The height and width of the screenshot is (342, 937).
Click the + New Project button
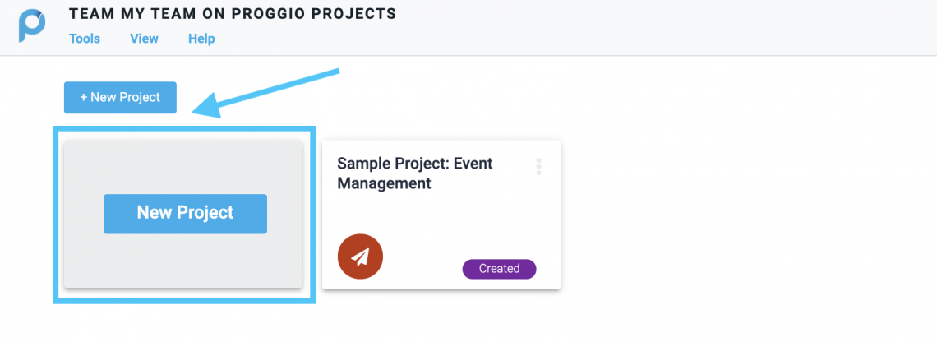(120, 98)
